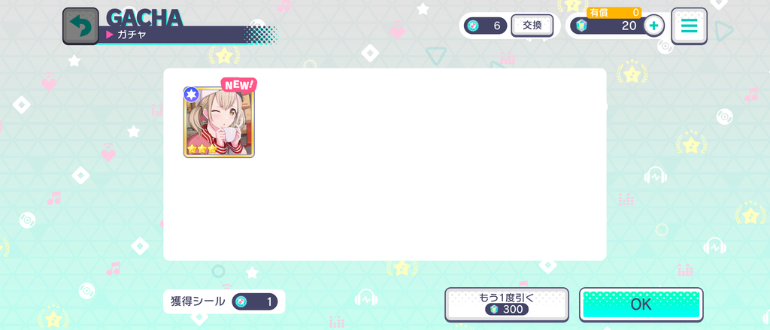This screenshot has width=770, height=330.
Task: Tap the 有償 paid crystal label
Action: 599,13
